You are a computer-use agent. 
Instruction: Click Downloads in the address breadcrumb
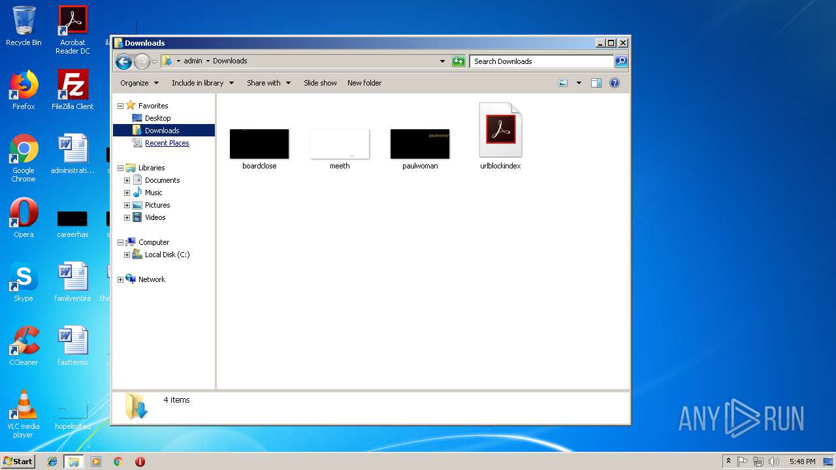click(x=230, y=61)
